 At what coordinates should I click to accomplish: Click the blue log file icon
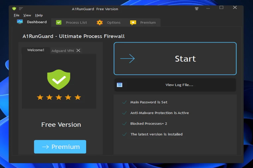tap(119, 85)
